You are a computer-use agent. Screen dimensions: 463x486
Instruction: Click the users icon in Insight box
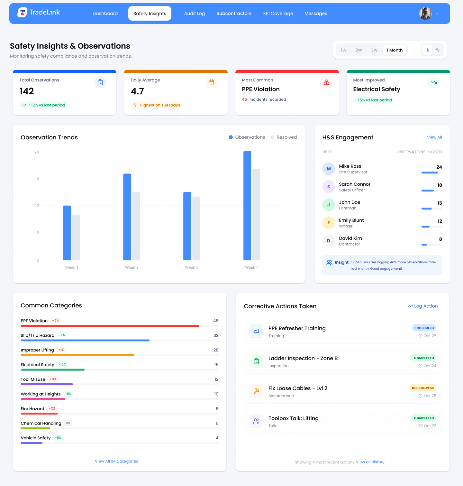330,263
